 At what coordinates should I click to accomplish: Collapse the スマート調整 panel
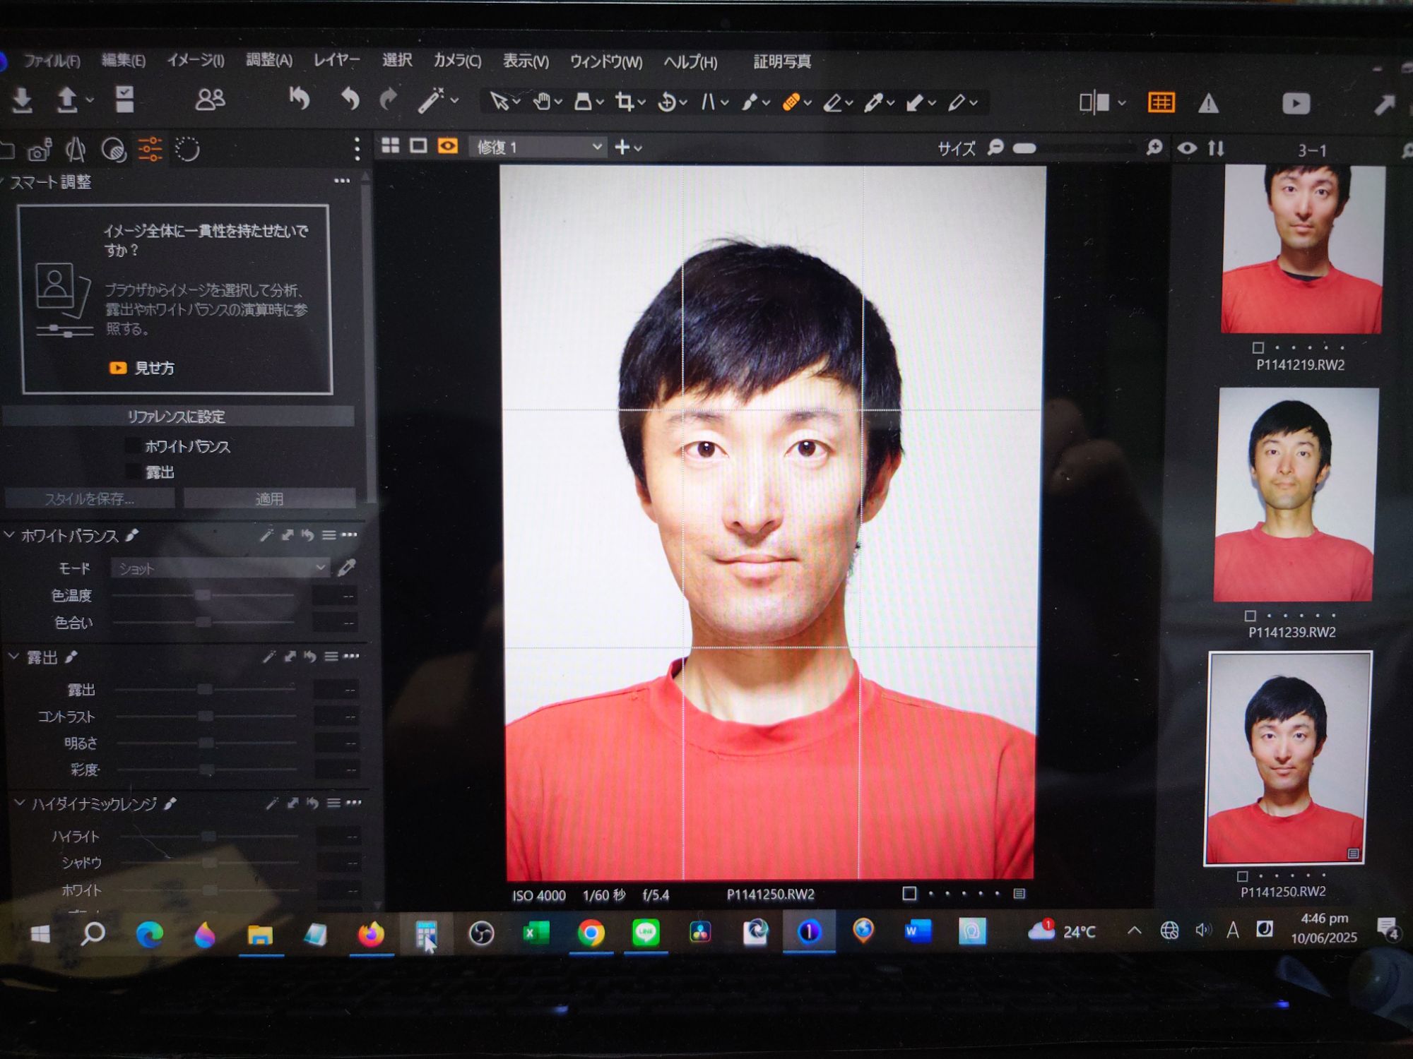click(3, 182)
